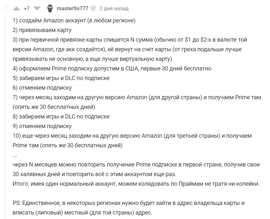
Task: Click step 10 starting "еще через месяц"
Action: coord(132,141)
